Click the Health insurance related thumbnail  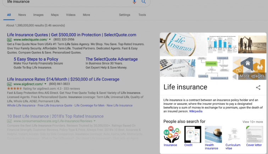click(x=213, y=135)
